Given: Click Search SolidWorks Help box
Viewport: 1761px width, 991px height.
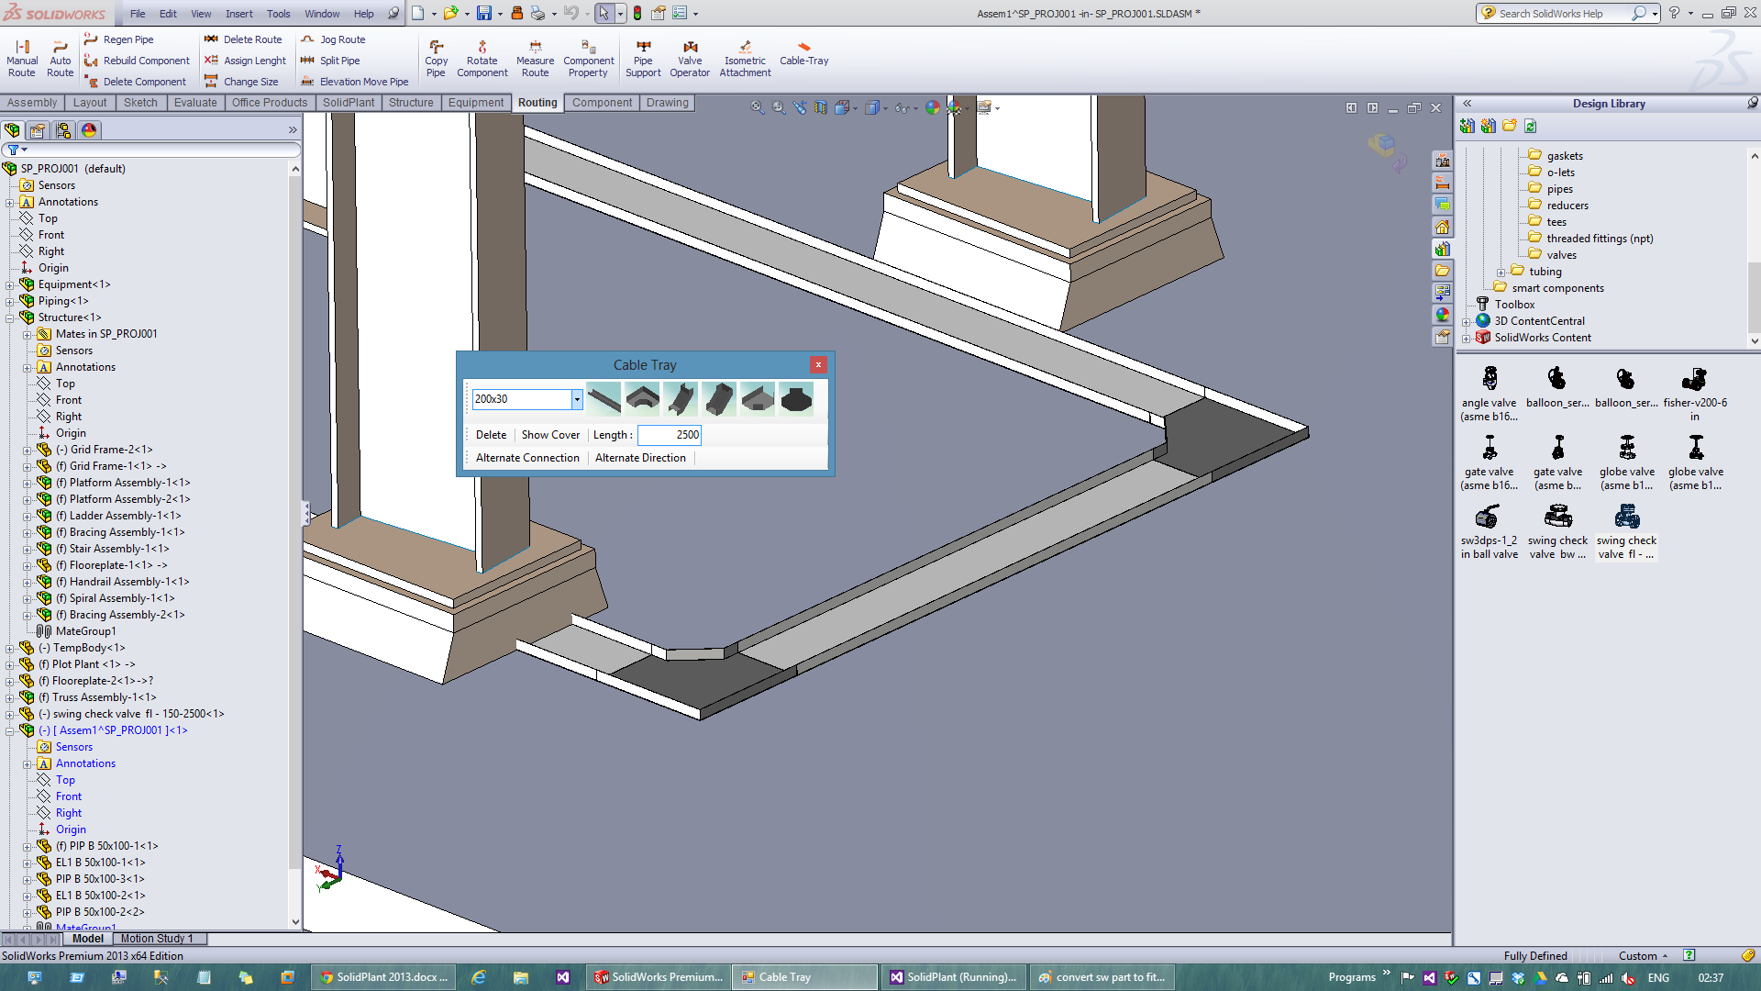Looking at the screenshot, I should pyautogui.click(x=1561, y=13).
